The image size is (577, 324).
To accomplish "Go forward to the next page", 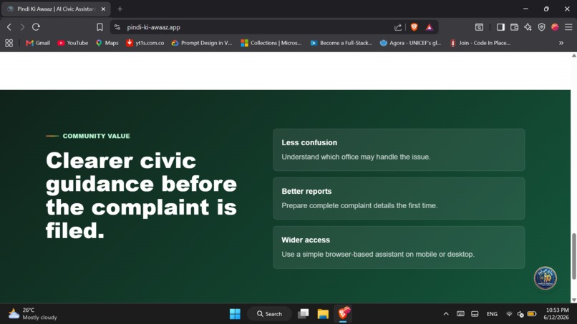I will 22,27.
